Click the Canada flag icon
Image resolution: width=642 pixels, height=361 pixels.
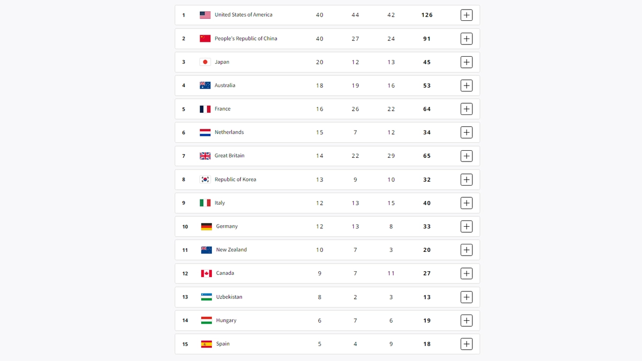tap(207, 273)
